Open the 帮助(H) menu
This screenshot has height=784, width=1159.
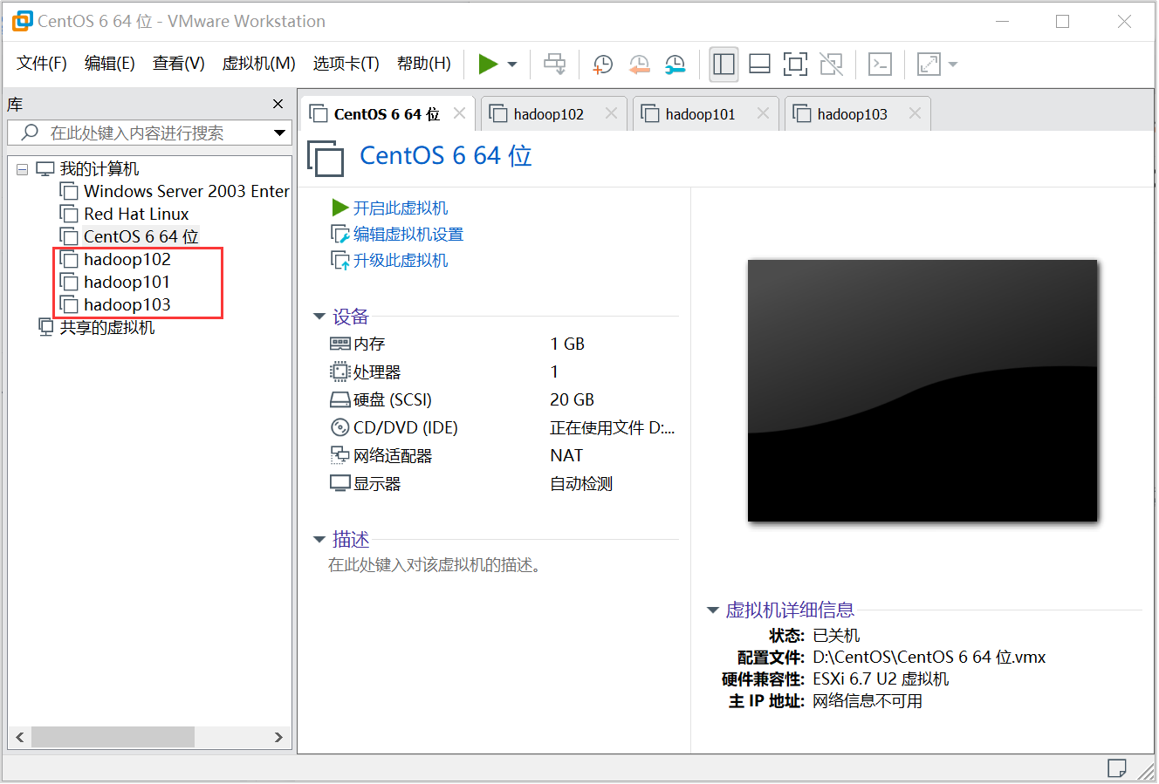[x=423, y=63]
